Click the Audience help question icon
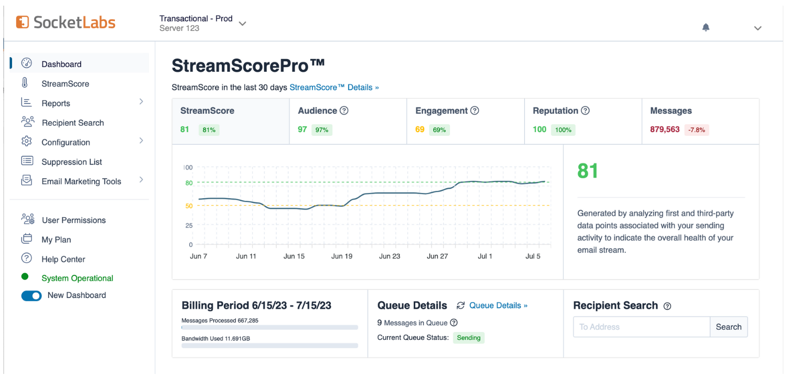Image resolution: width=789 pixels, height=376 pixels. (x=344, y=111)
